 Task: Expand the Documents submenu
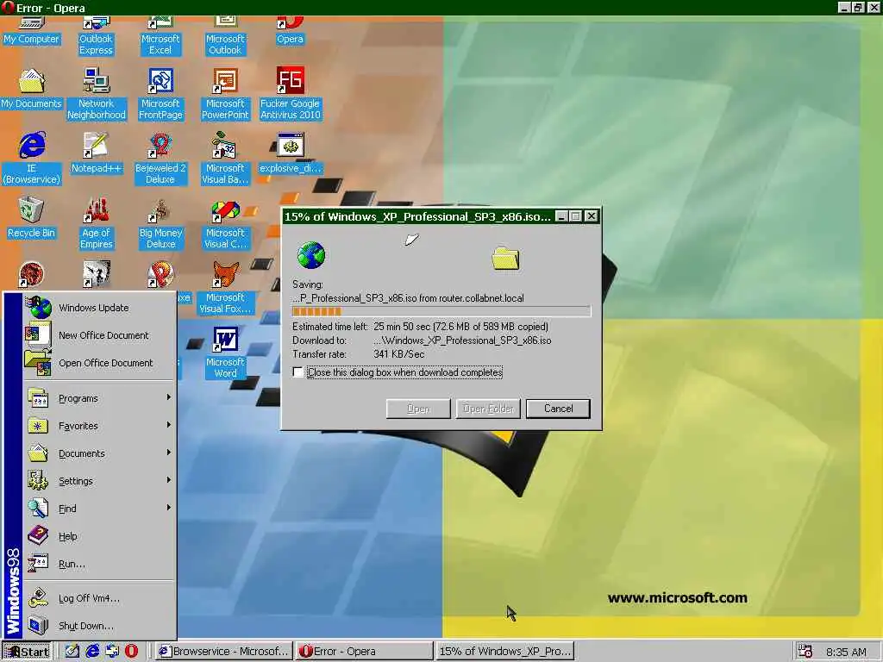[99, 453]
